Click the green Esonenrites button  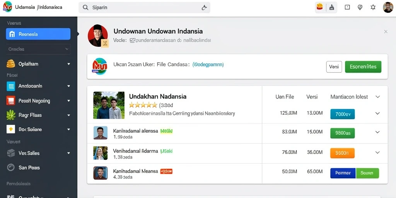[363, 67]
